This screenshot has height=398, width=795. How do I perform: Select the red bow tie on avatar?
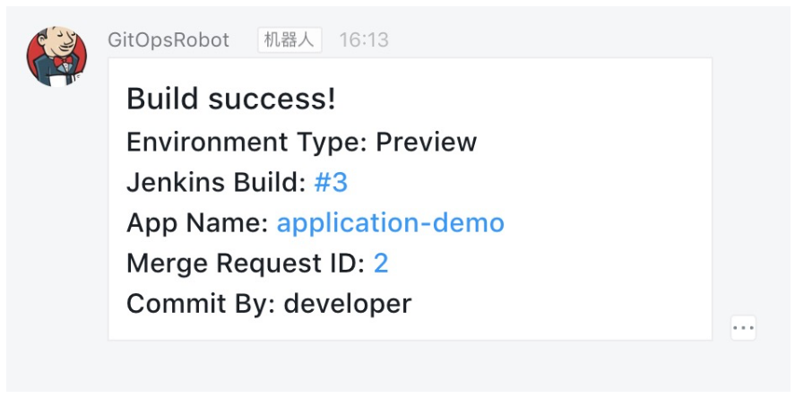[63, 61]
